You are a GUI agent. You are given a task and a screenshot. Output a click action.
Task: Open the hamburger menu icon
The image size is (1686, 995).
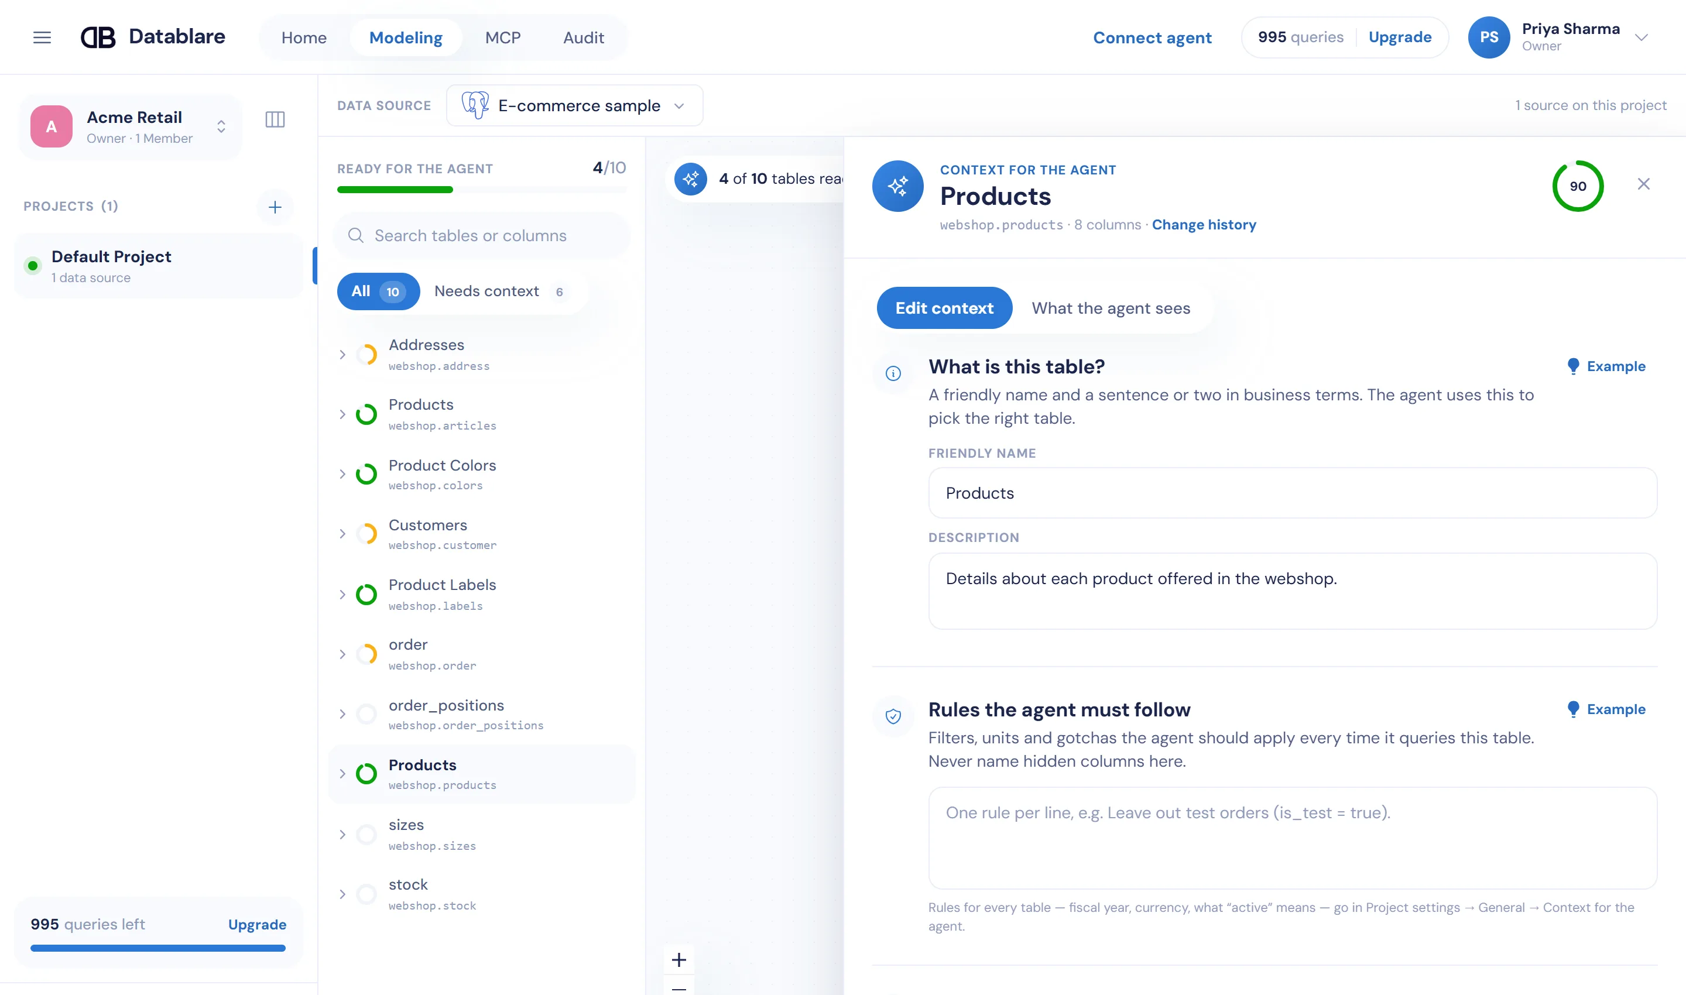pos(42,37)
